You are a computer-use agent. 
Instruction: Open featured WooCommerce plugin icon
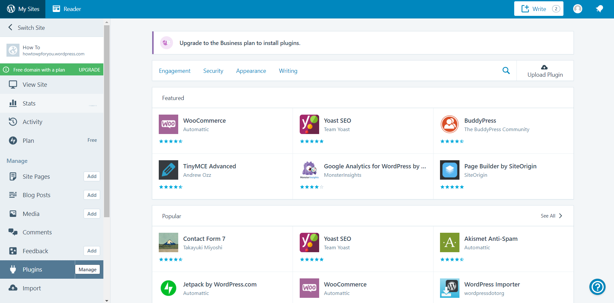(x=168, y=124)
